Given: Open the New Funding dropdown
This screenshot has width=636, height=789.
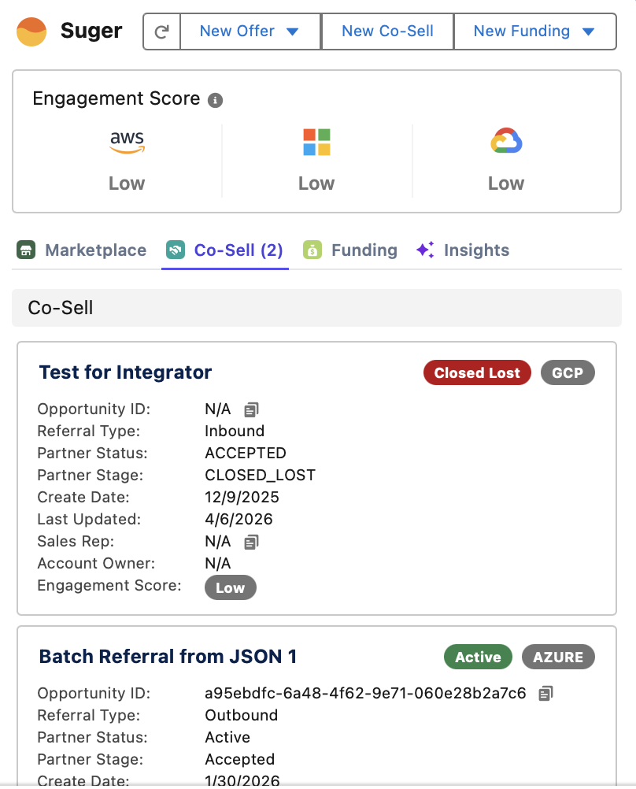Looking at the screenshot, I should 535,31.
